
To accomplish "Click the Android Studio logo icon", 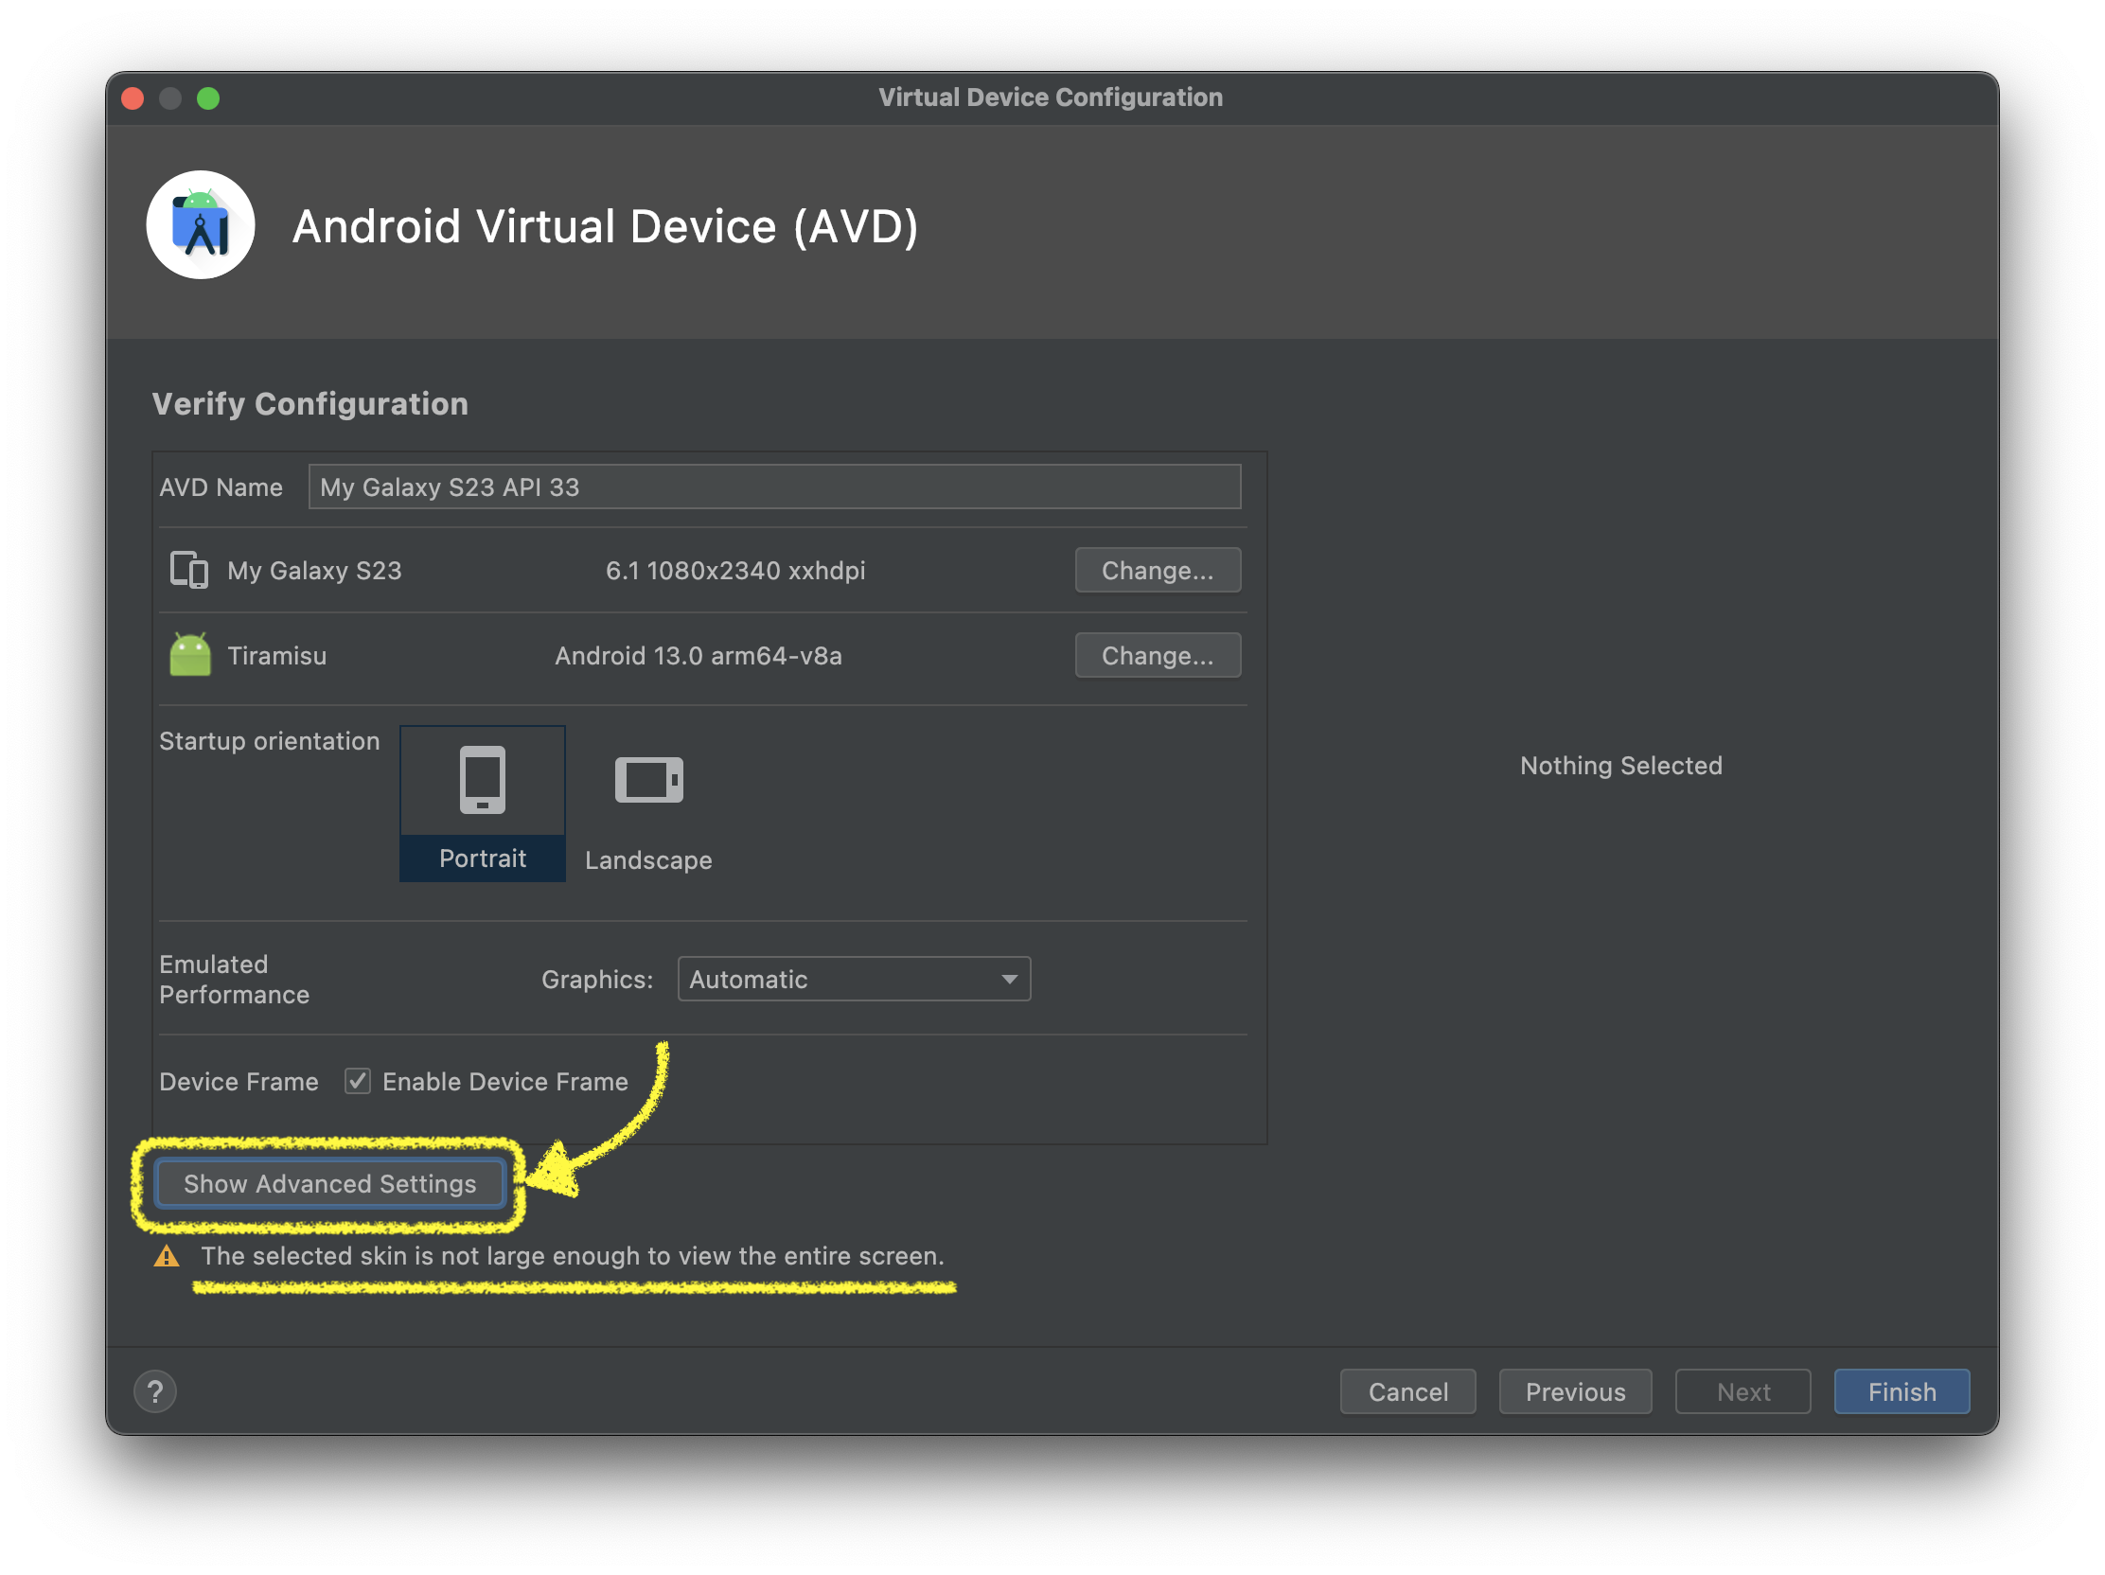I will (200, 225).
